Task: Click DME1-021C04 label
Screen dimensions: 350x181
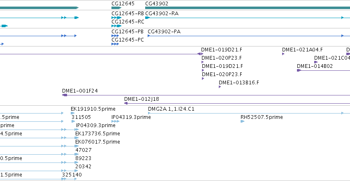Action: [332, 58]
